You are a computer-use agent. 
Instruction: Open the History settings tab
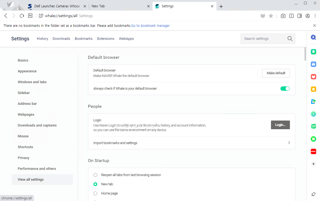pos(43,38)
